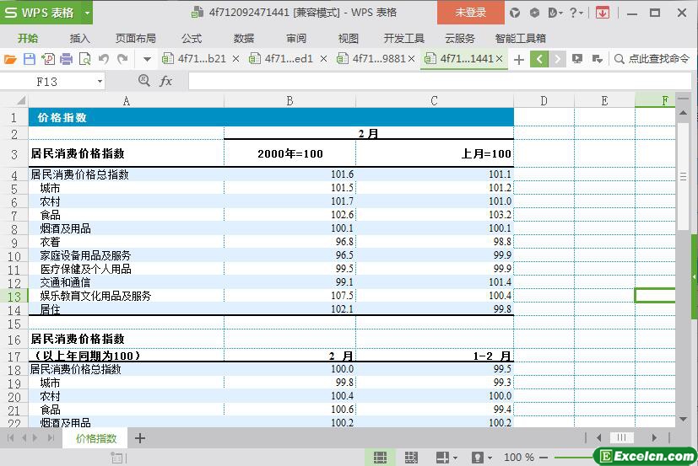Select the 价格指数 sheet tab
Viewport: 698px width, 466px height.
tap(96, 438)
